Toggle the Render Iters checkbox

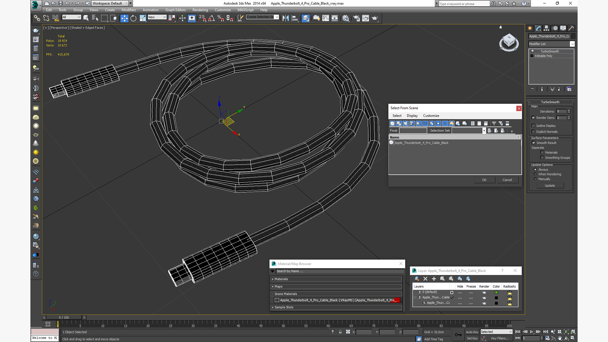(x=533, y=118)
